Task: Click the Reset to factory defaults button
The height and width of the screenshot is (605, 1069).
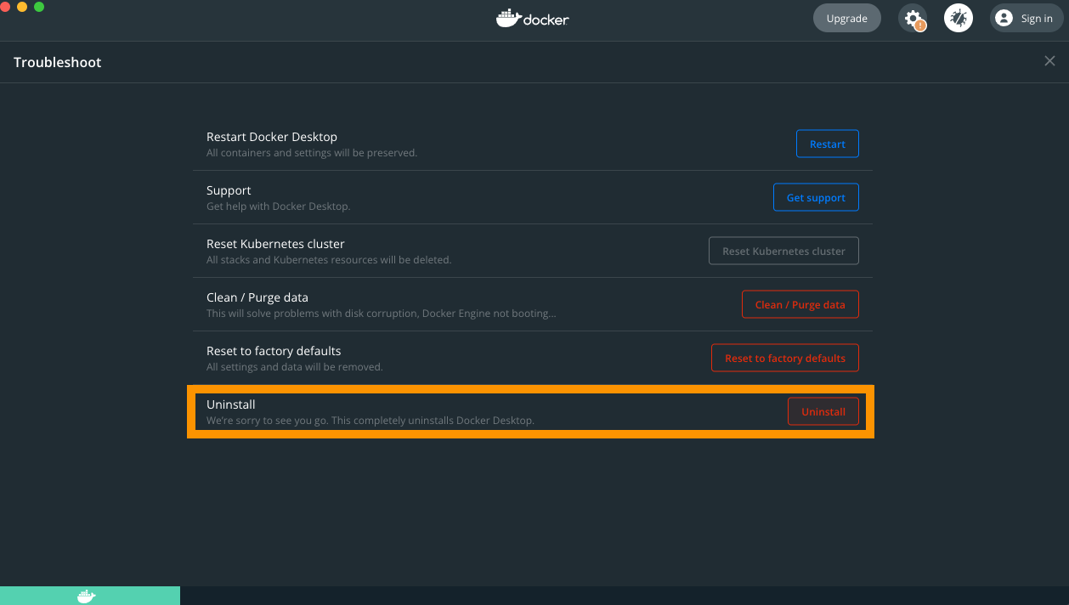Action: pyautogui.click(x=784, y=358)
